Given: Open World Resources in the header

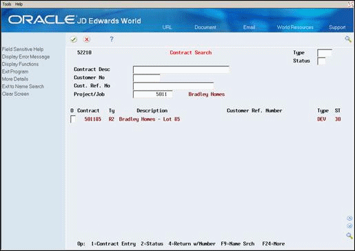Looking at the screenshot, I should [x=295, y=27].
